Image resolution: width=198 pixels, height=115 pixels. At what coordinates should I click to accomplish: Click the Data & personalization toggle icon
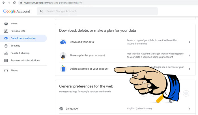point(6,38)
